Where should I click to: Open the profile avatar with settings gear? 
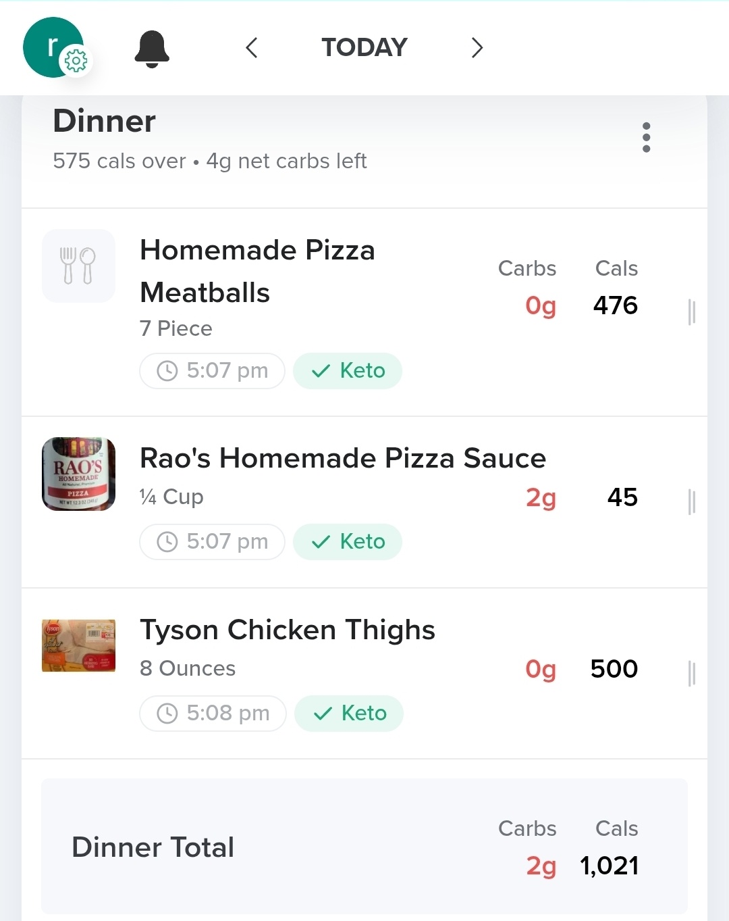point(54,47)
